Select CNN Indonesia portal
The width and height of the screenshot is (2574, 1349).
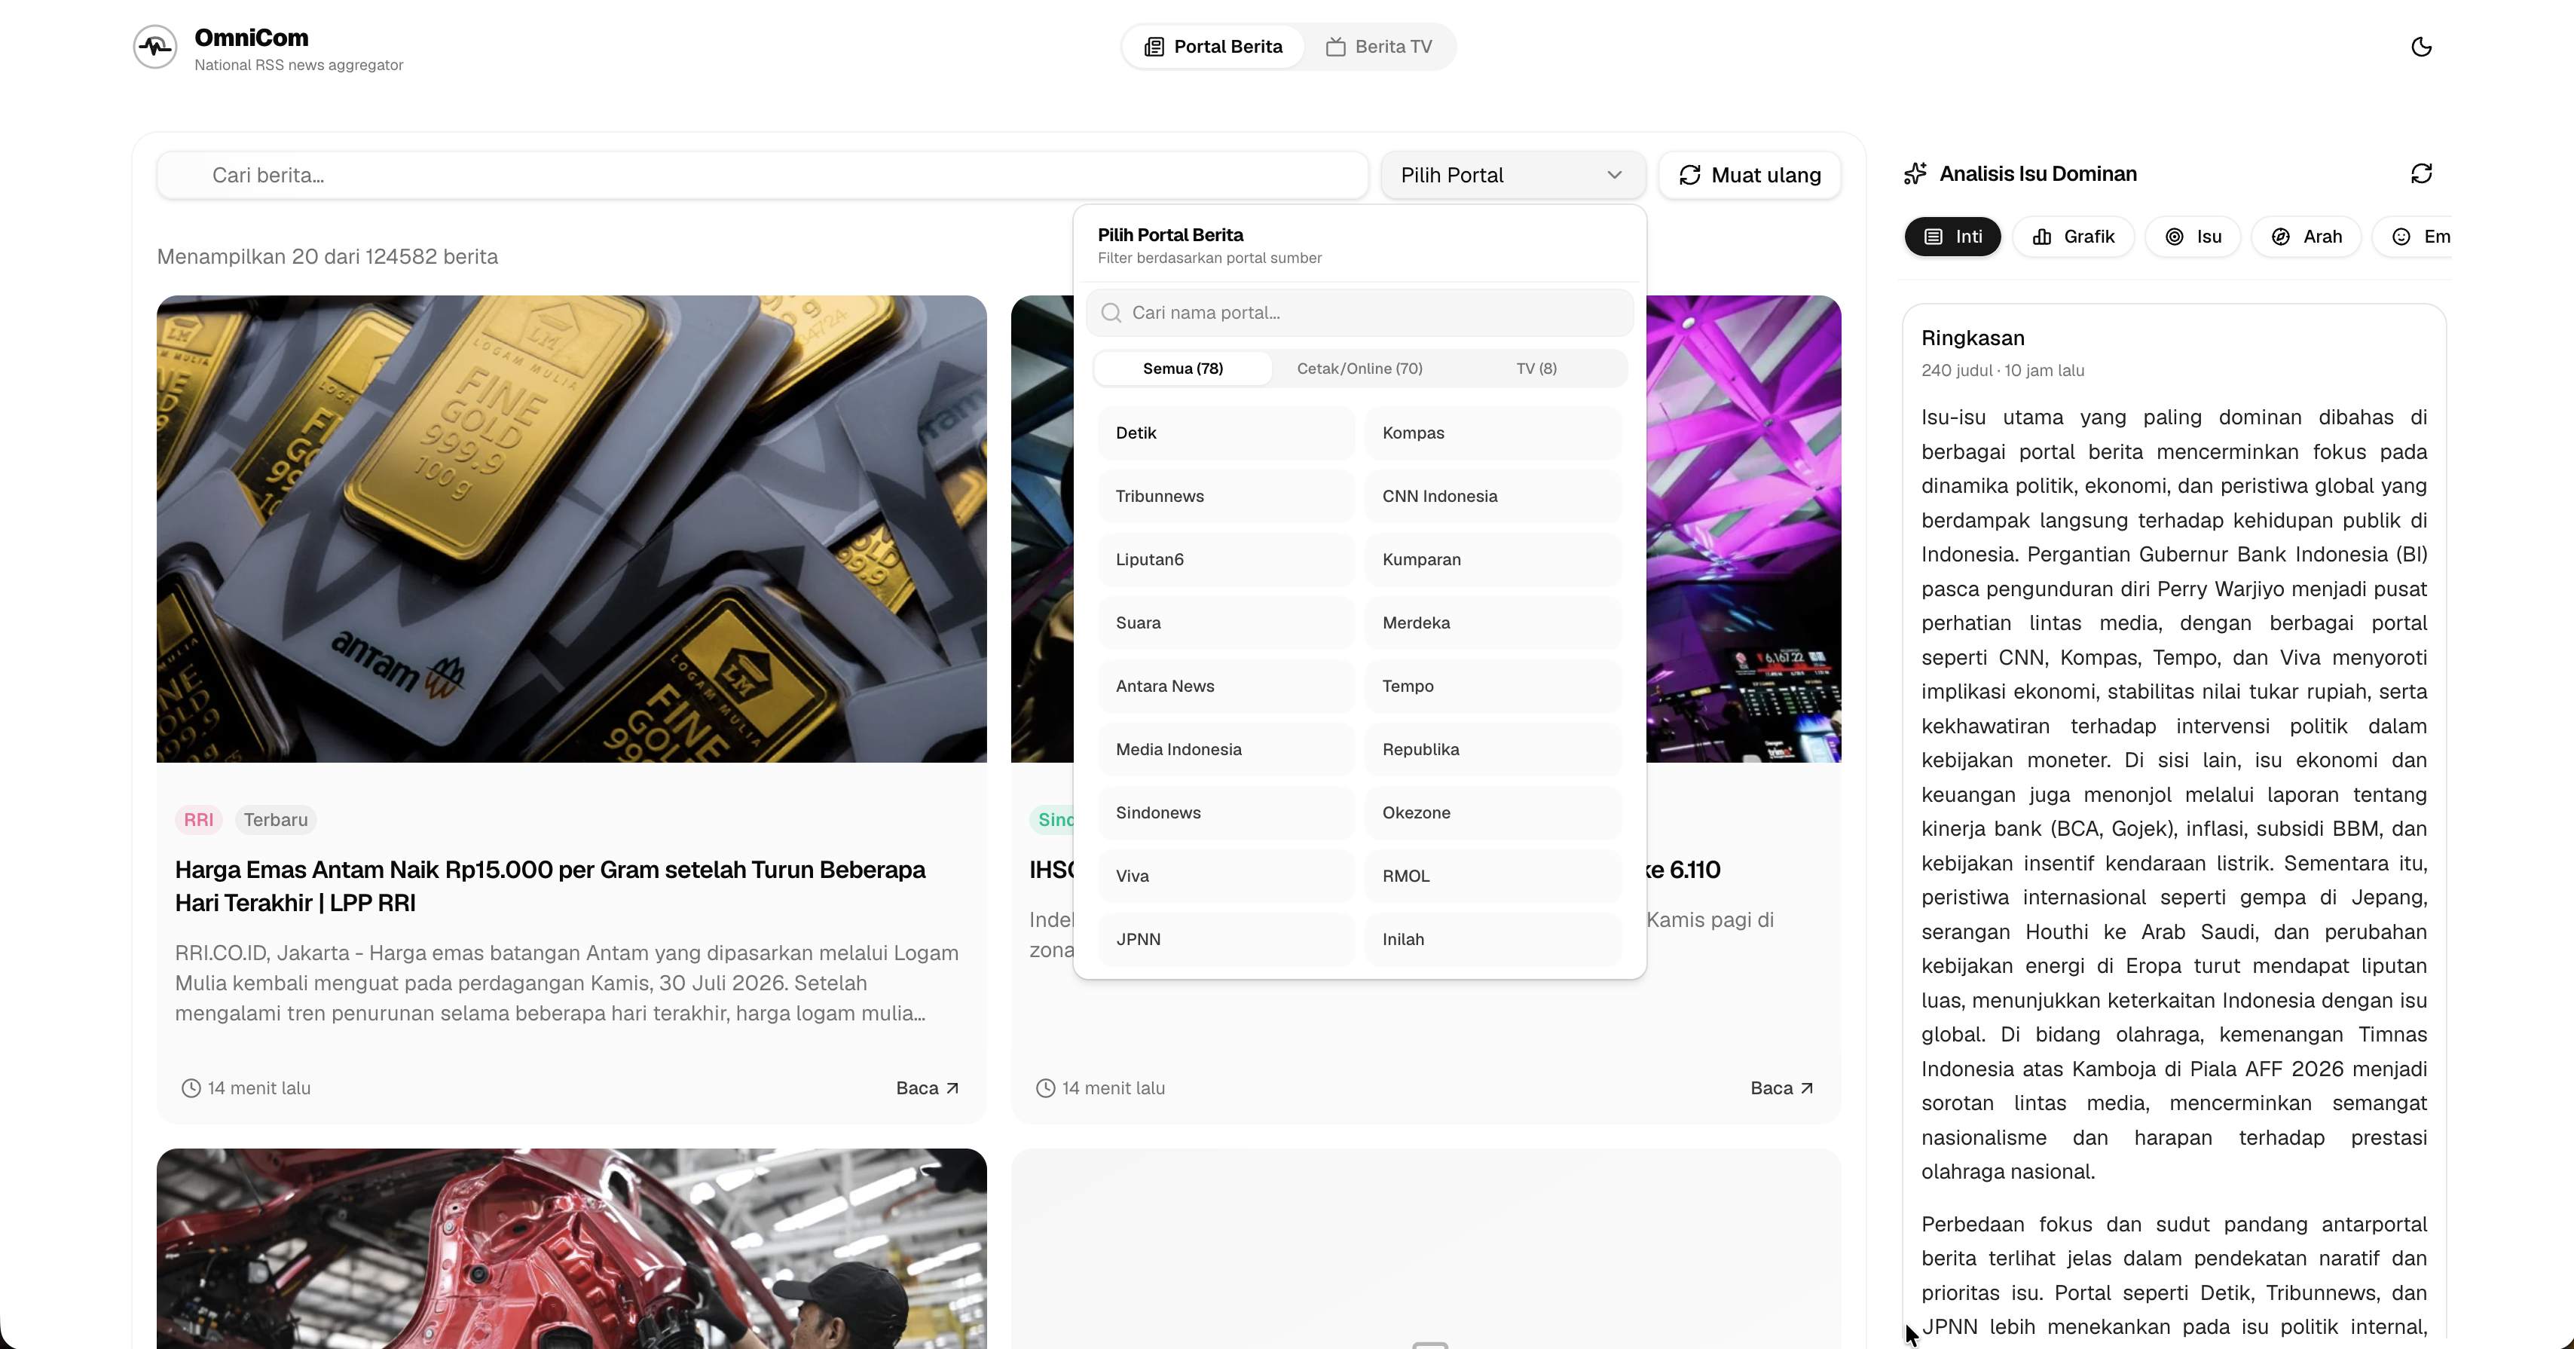point(1493,497)
